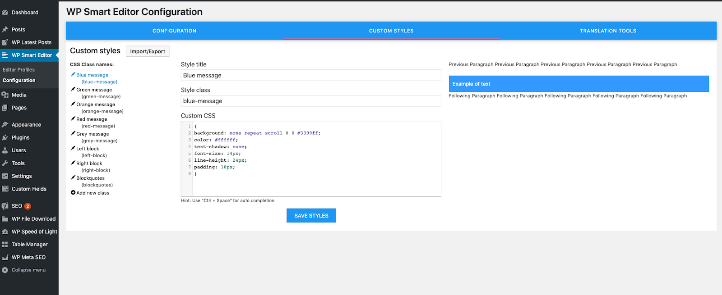This screenshot has height=295, width=722.
Task: Select the Right block style
Action: 89,163
